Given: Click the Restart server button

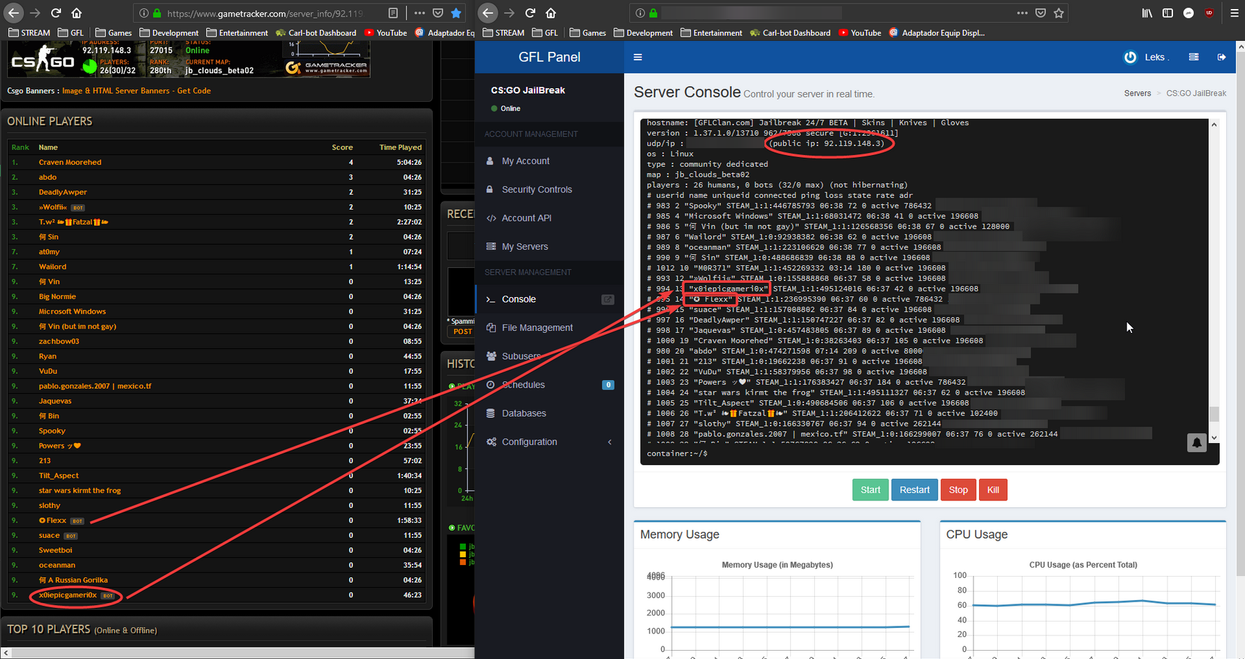Looking at the screenshot, I should pos(915,489).
